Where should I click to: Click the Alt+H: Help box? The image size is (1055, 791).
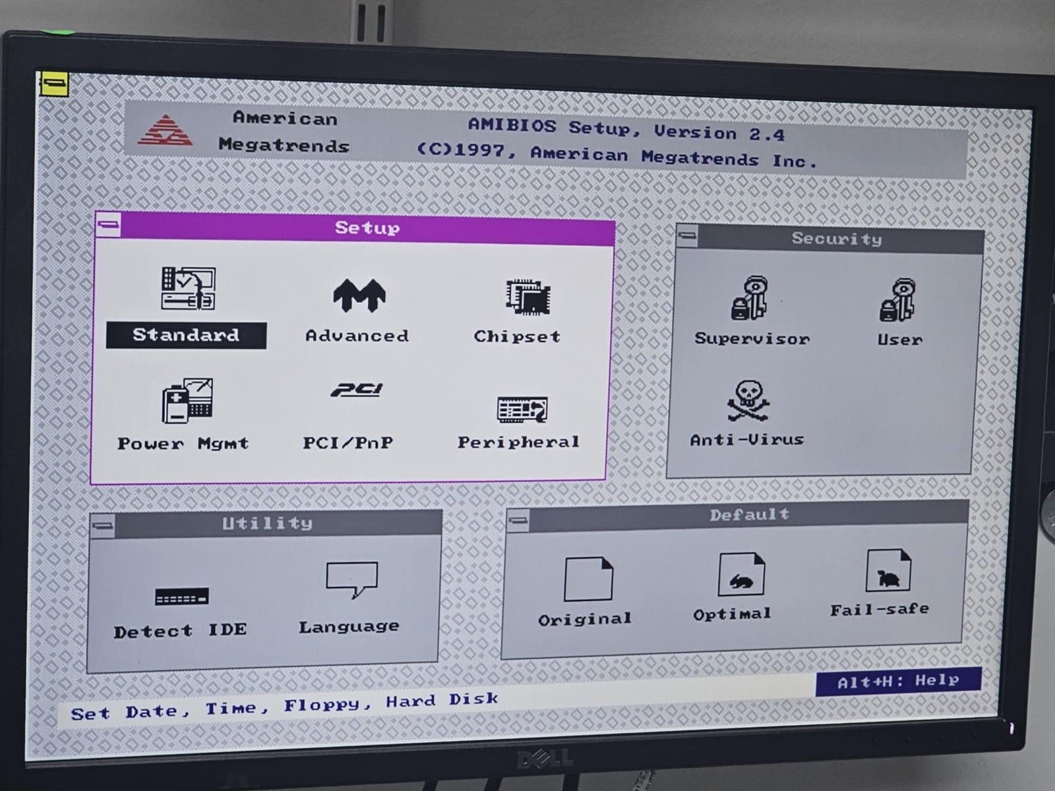pos(898,681)
